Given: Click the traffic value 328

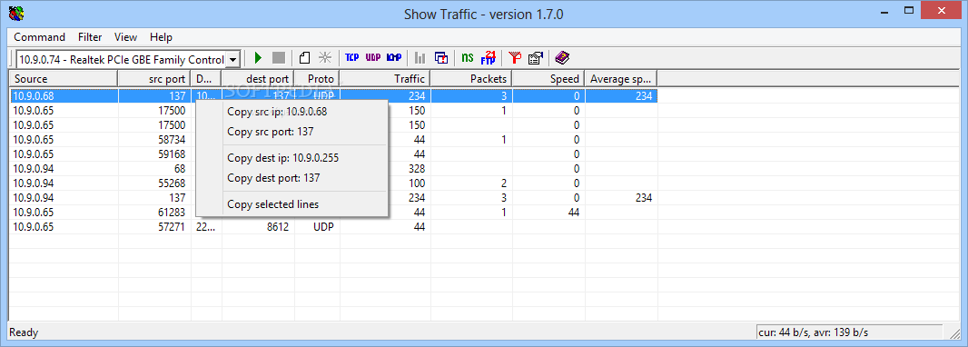Looking at the screenshot, I should (x=416, y=169).
